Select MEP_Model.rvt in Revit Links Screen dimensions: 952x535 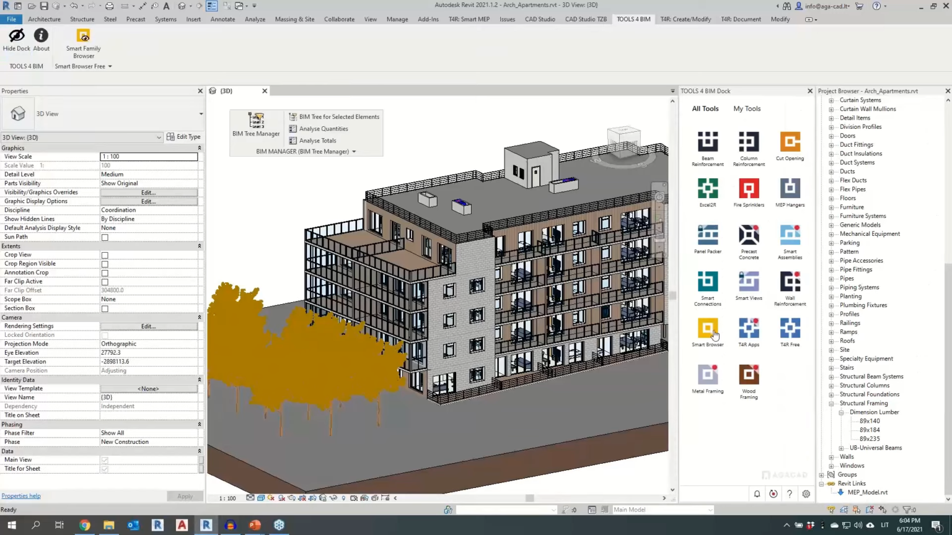click(867, 492)
